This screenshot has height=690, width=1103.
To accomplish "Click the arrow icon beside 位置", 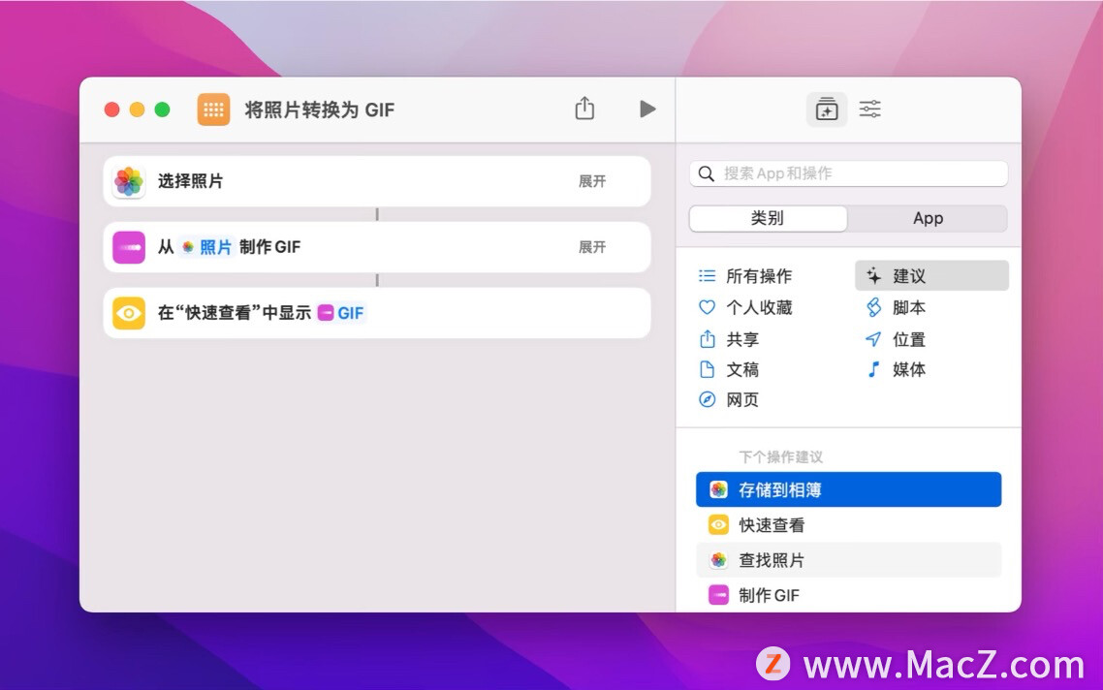I will point(873,339).
